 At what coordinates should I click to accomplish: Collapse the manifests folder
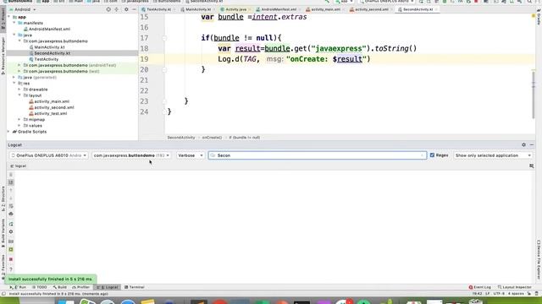pyautogui.click(x=14, y=23)
